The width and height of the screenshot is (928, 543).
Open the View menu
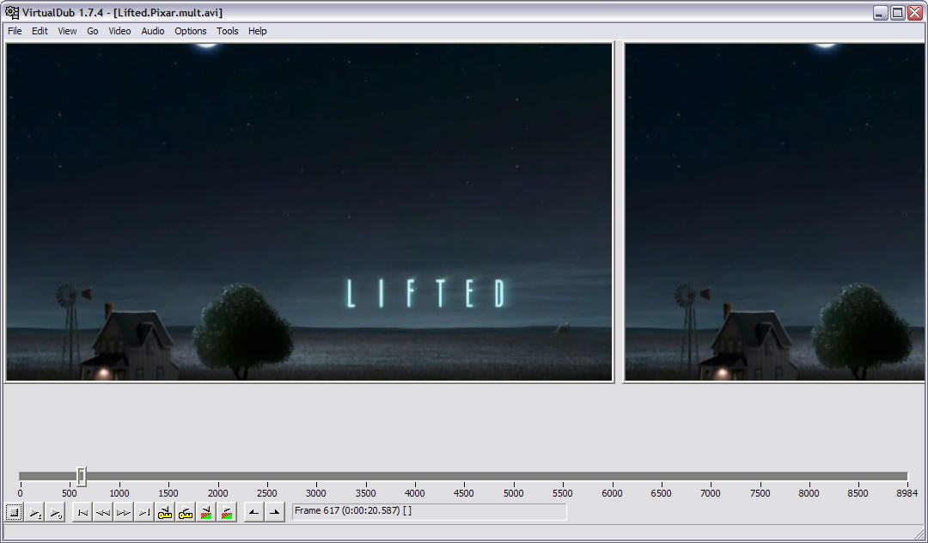click(x=67, y=31)
